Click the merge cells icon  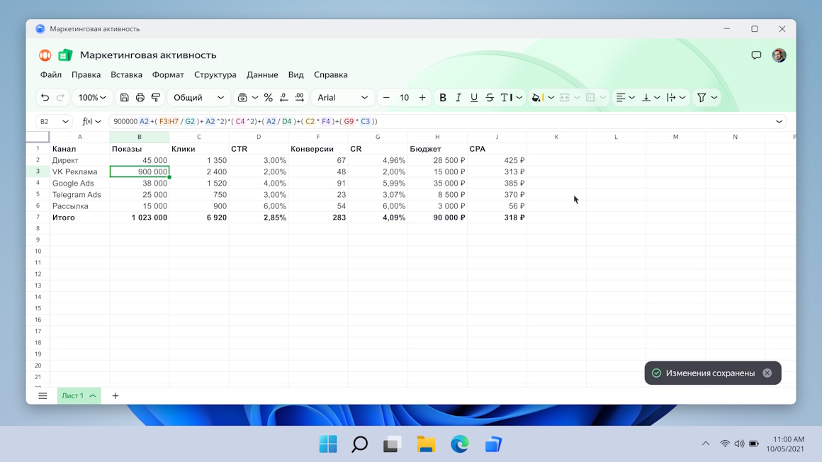click(x=564, y=98)
